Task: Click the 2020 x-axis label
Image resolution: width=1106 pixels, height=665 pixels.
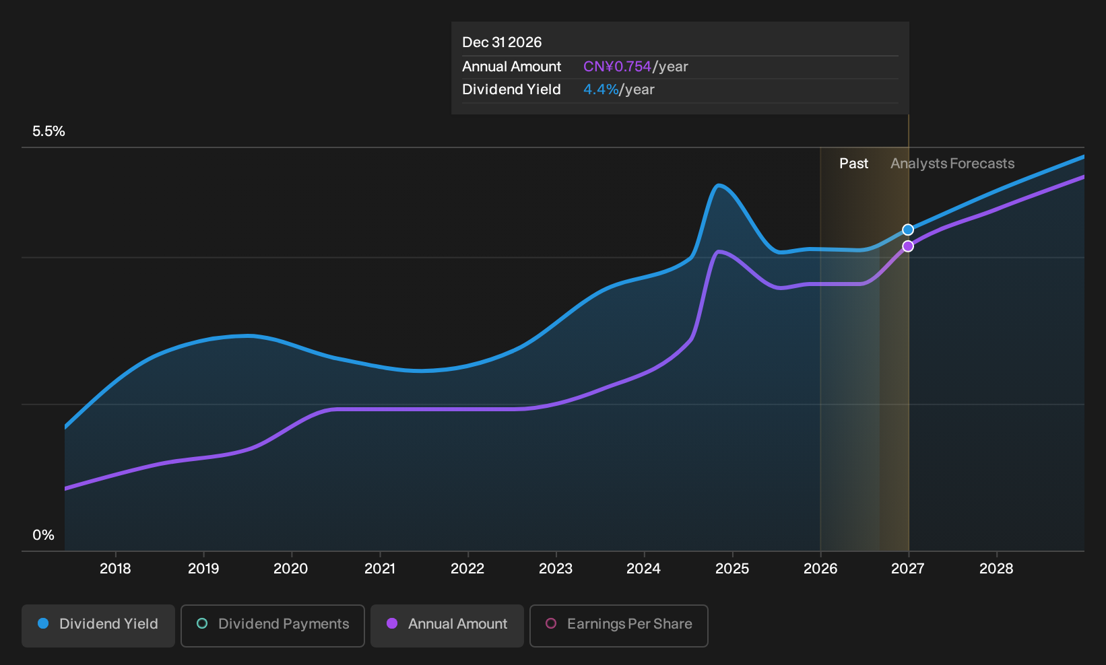Action: pos(291,569)
